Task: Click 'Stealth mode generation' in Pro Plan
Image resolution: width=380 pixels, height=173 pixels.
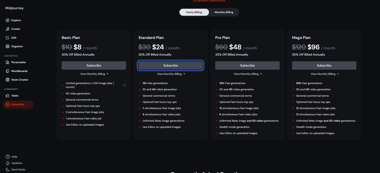Action: tap(234, 127)
